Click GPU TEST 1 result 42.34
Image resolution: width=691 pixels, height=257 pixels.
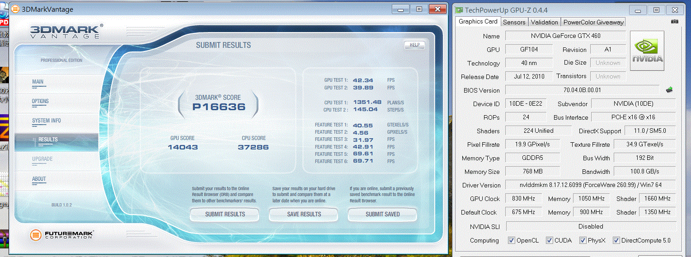point(363,80)
